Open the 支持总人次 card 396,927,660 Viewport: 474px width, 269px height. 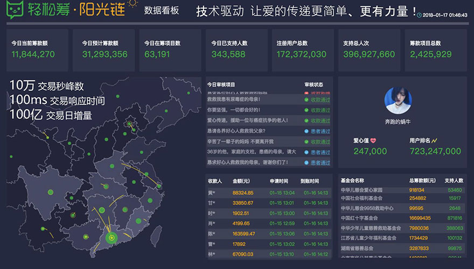click(370, 50)
